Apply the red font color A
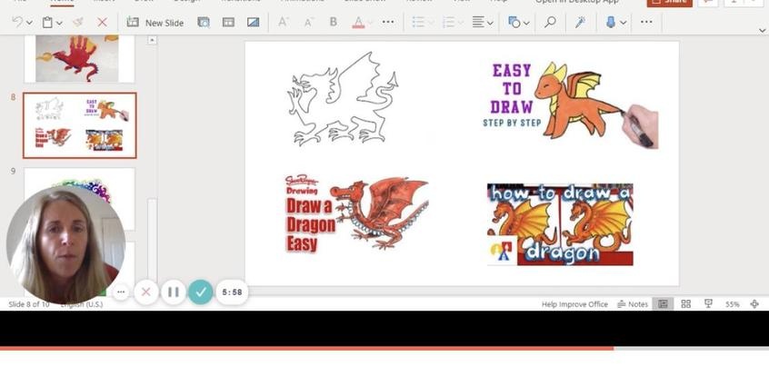Viewport: 769px width, 386px height. 358,22
